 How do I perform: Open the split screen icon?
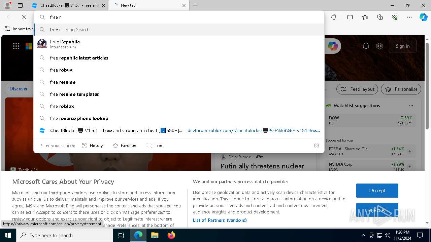pos(350,17)
